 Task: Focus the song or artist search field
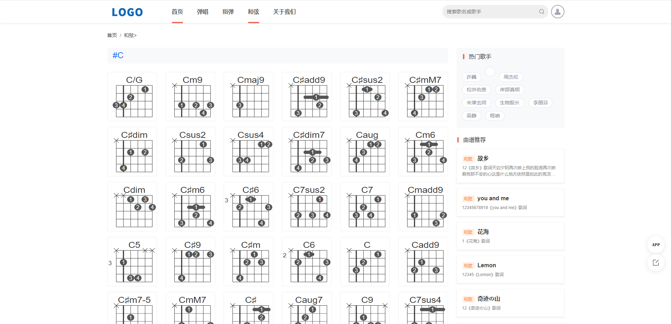coord(490,12)
